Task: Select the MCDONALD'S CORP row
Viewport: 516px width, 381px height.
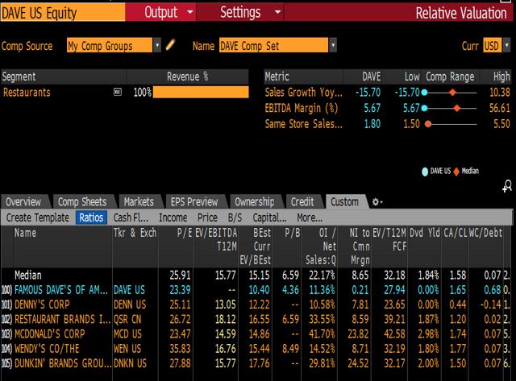Action: click(x=256, y=334)
